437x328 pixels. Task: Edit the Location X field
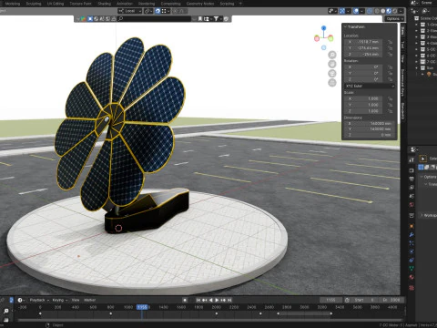pyautogui.click(x=363, y=42)
